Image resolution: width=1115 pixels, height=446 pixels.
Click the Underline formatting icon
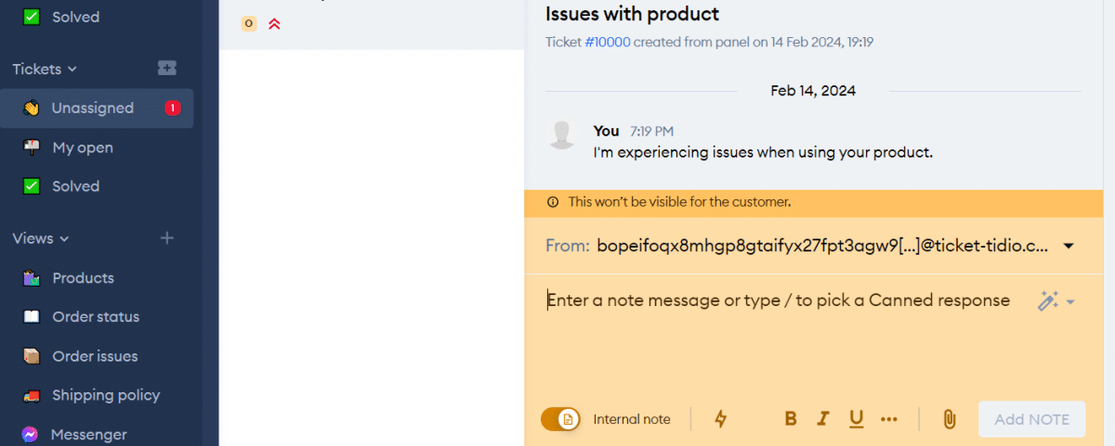coord(856,419)
